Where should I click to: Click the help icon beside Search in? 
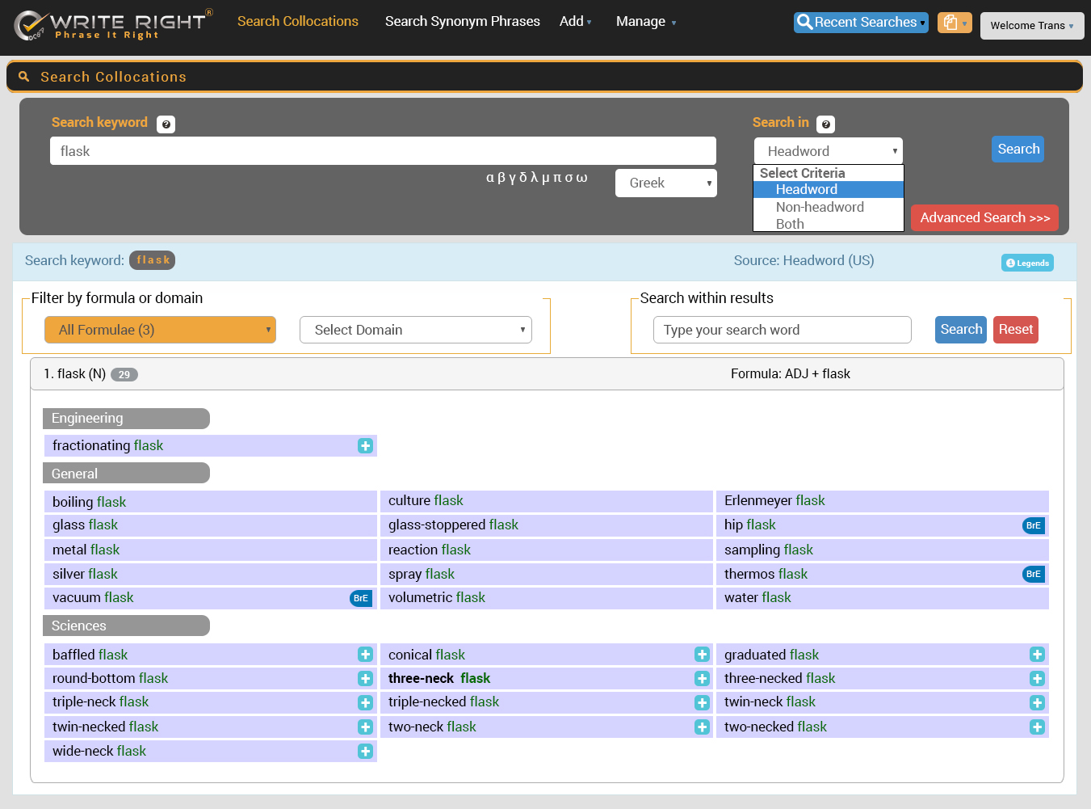coord(825,124)
